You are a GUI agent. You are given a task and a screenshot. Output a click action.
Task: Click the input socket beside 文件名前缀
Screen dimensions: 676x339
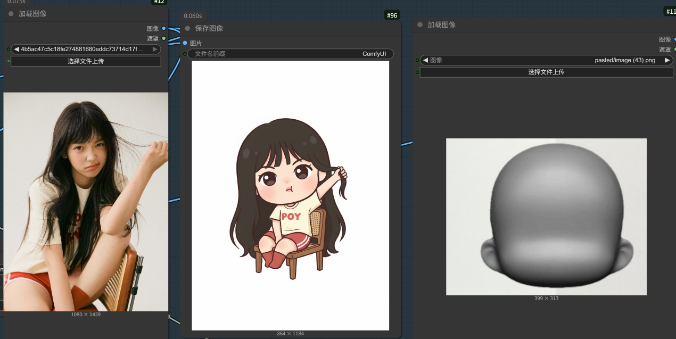pyautogui.click(x=185, y=54)
